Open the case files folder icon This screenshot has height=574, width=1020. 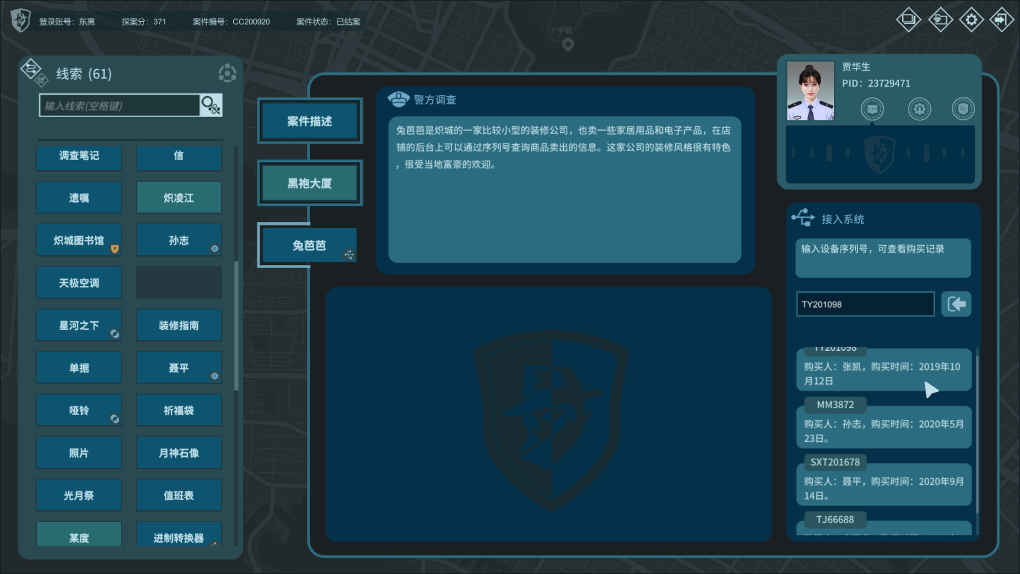tap(940, 19)
